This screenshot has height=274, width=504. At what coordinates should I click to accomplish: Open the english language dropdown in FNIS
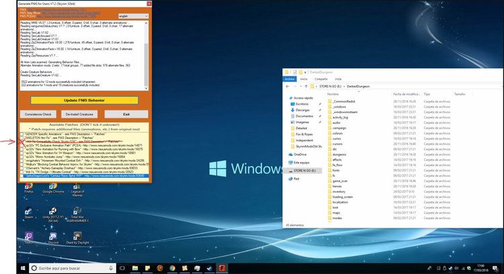tap(133, 16)
